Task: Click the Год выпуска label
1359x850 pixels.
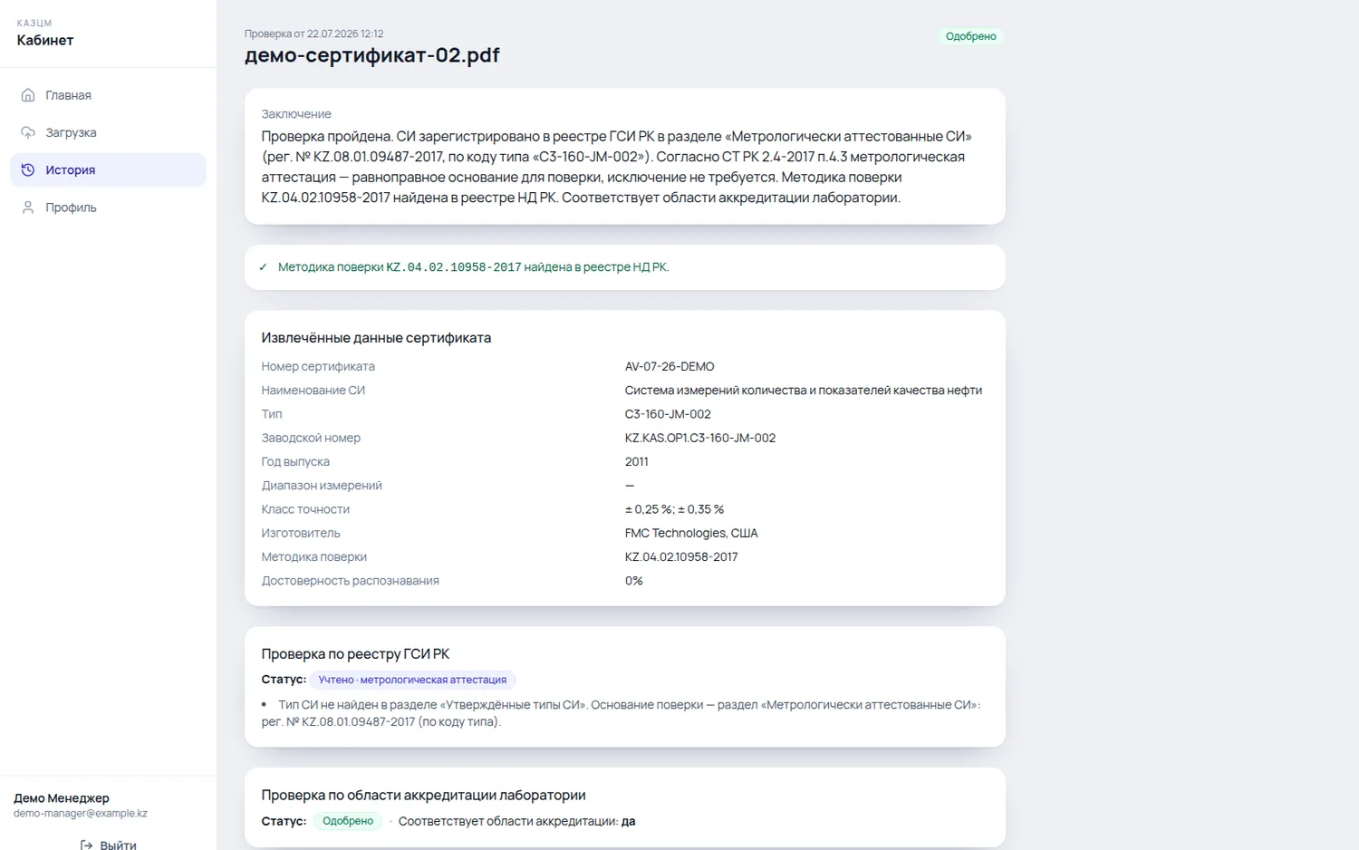Action: pos(295,462)
